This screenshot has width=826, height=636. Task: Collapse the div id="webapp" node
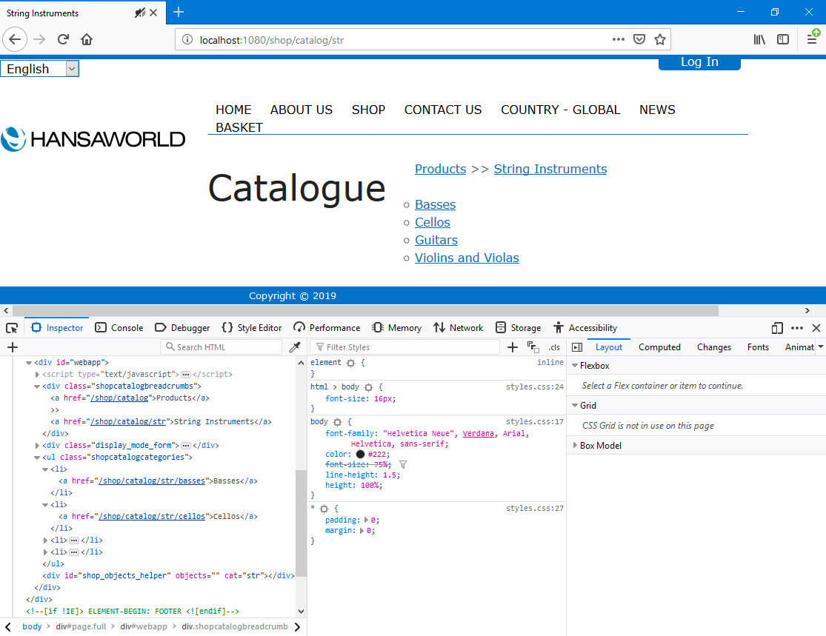[x=29, y=363]
